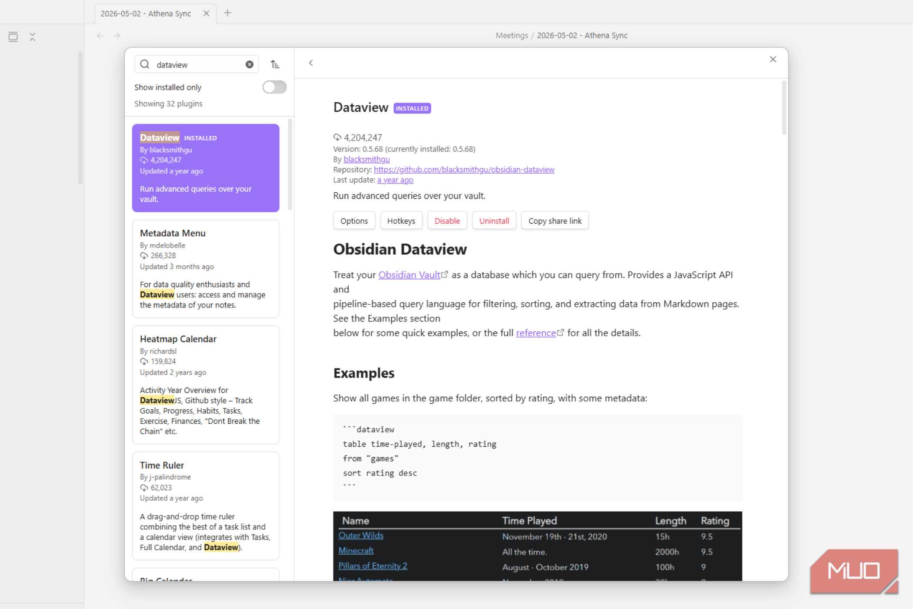Click the 'Showing 32 plugins' text

pos(168,104)
